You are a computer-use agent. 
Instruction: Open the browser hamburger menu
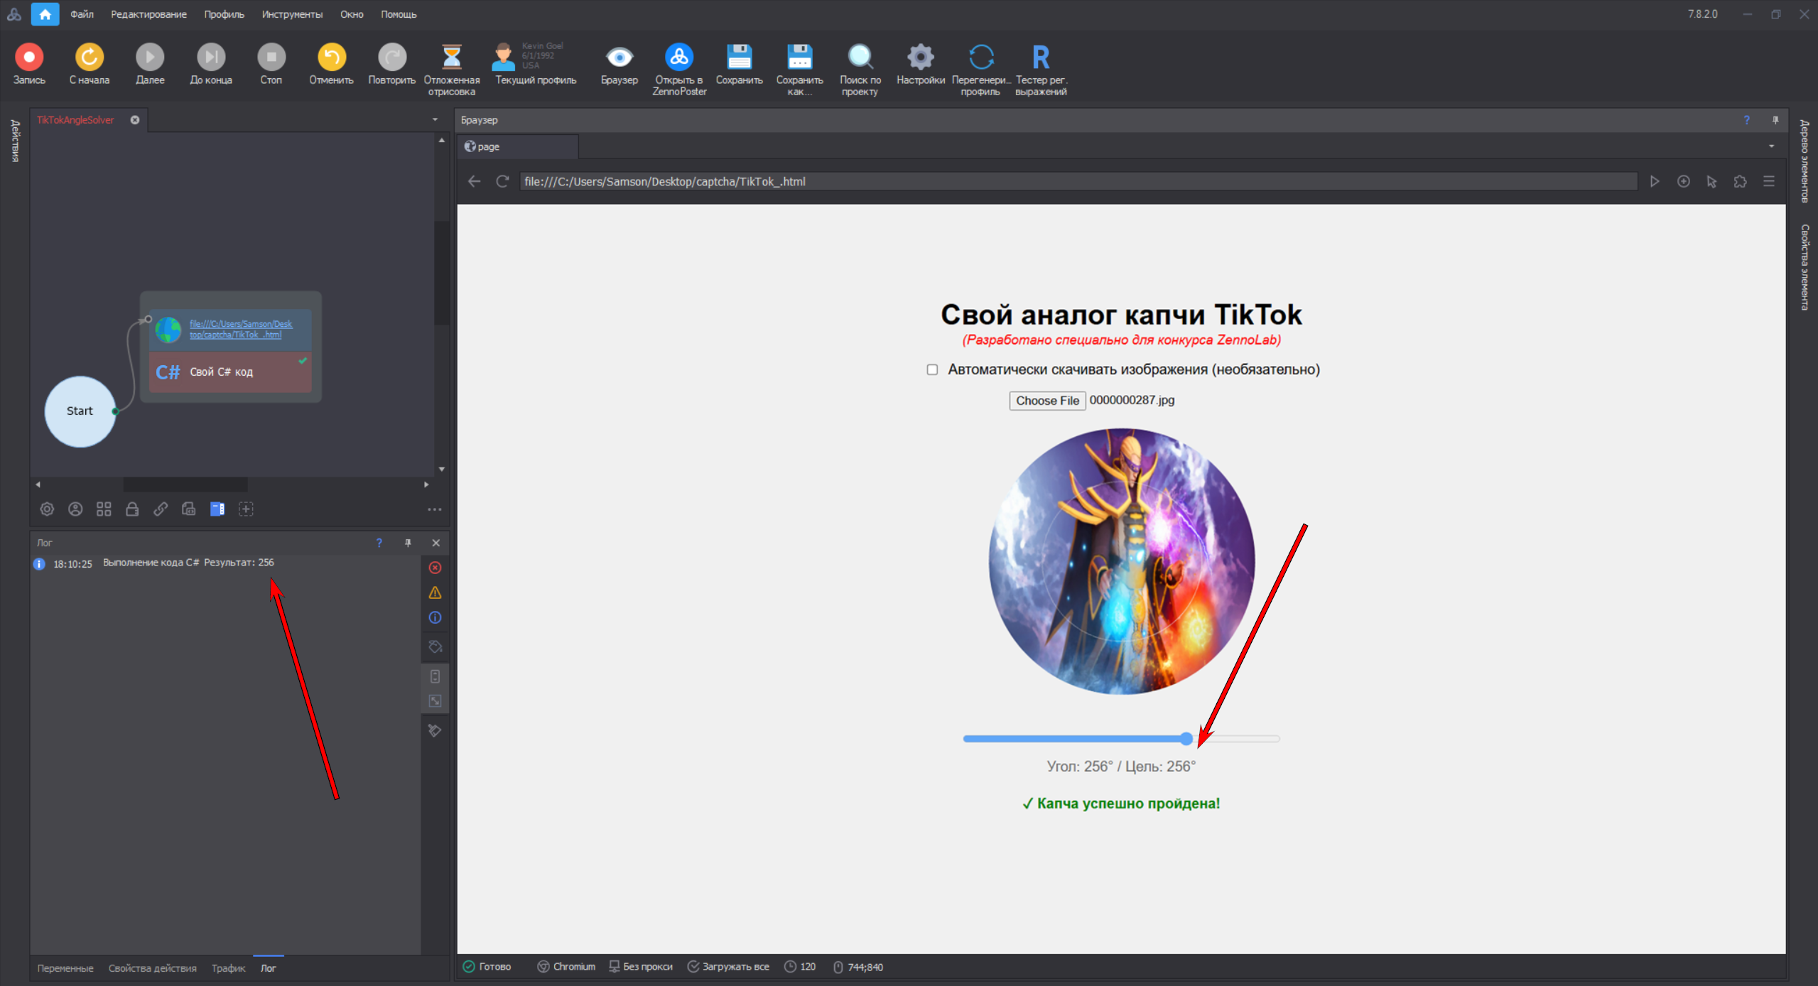[1769, 182]
